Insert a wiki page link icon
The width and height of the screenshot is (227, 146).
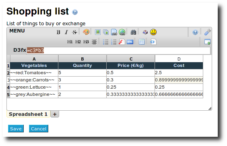click(114, 32)
